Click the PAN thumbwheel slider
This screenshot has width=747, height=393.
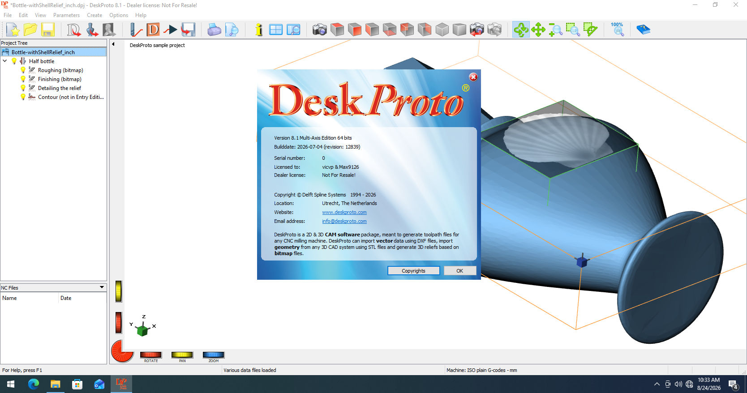pos(182,355)
